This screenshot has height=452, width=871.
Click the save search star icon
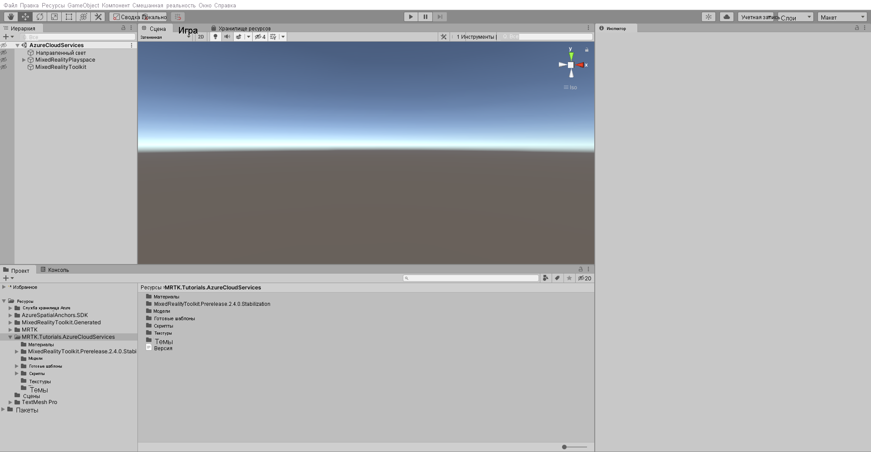(569, 278)
